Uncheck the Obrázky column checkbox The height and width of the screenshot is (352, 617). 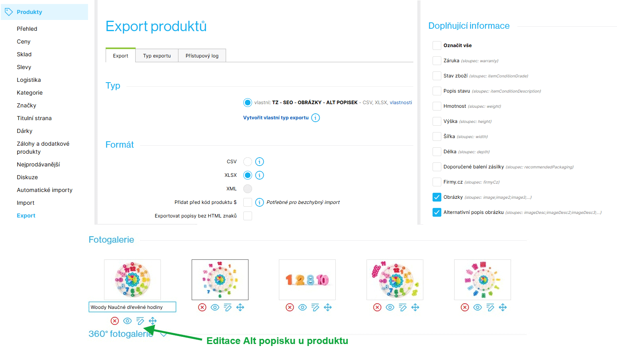(x=437, y=197)
